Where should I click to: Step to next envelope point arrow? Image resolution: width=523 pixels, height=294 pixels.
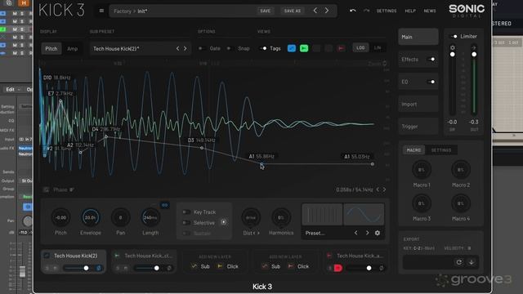click(x=384, y=189)
